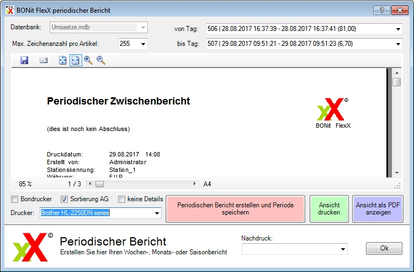Screen dimensions: 414x272
Task: Click the '(dies ist noch kein Abschluss)' text
Action: pos(88,129)
